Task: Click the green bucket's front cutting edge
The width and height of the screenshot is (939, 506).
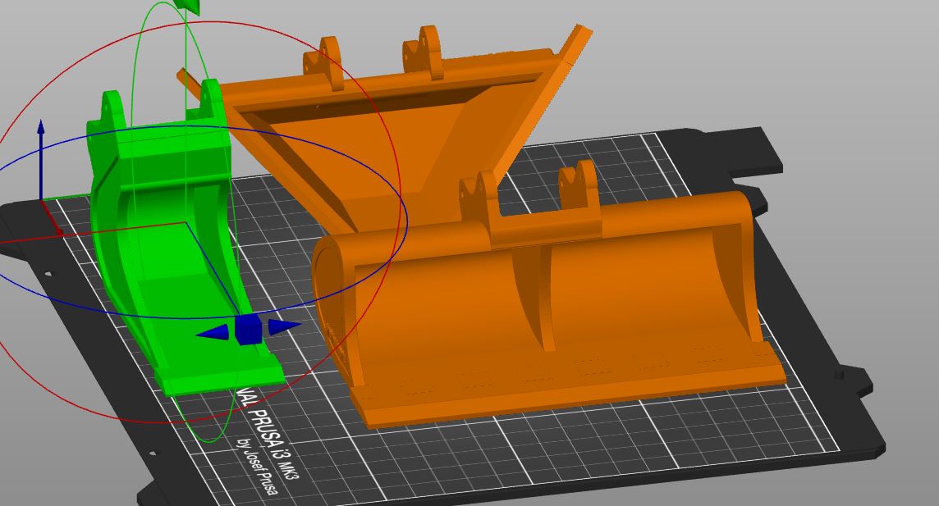Action: pos(222,380)
